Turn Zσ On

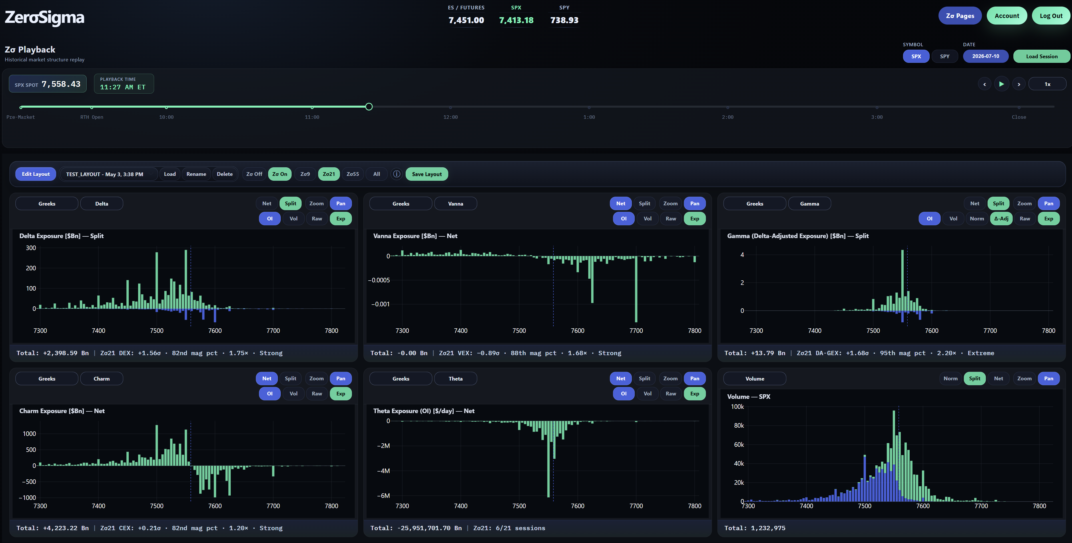[x=280, y=174]
